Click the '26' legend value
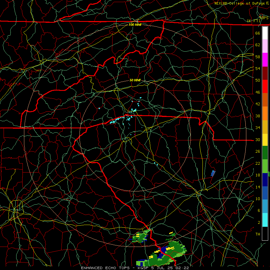The image size is (270, 270). (x=258, y=151)
